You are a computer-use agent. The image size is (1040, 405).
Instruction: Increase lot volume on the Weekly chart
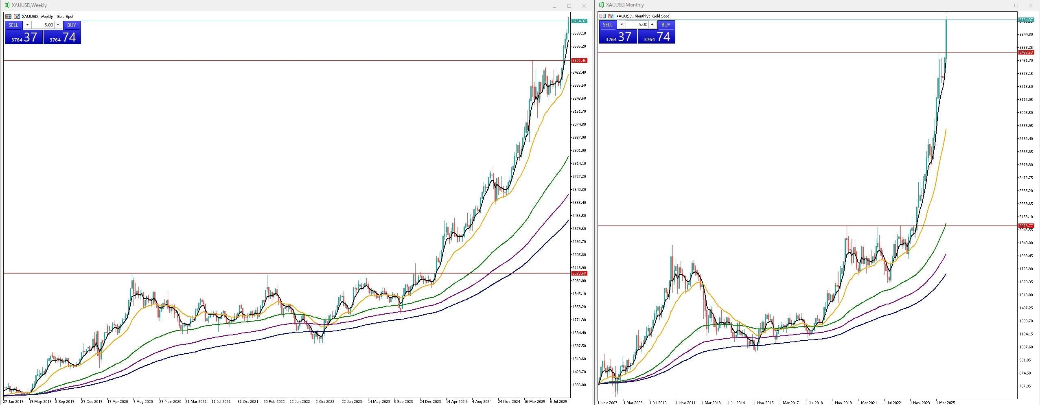pos(58,25)
